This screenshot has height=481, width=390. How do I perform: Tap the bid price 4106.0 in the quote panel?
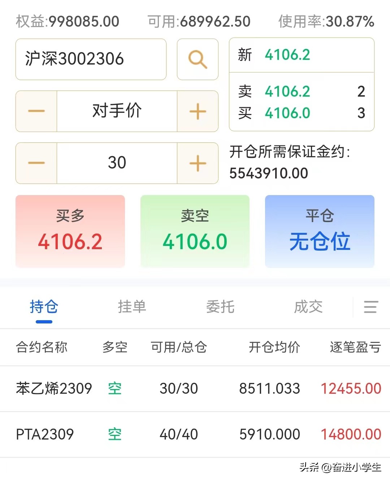pos(287,113)
